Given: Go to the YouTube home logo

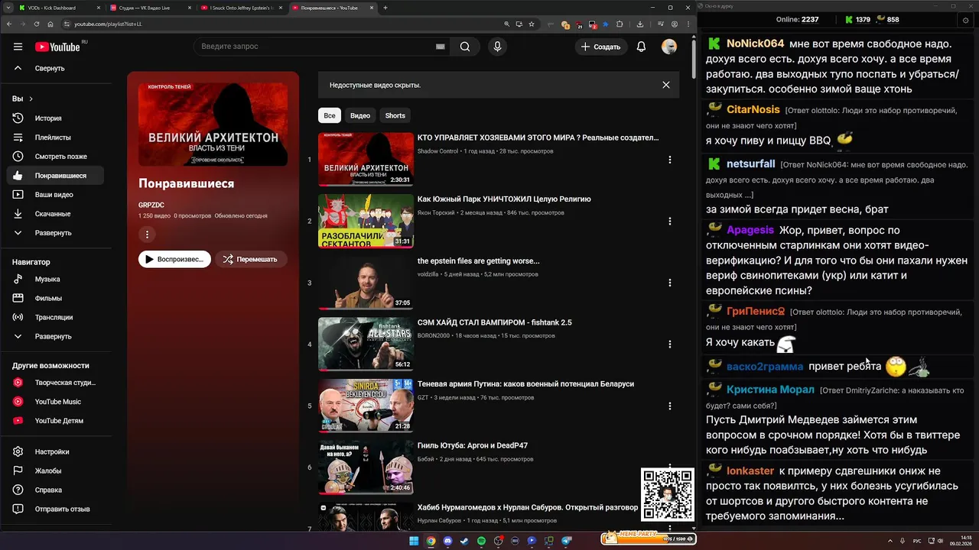Looking at the screenshot, I should click(x=57, y=47).
